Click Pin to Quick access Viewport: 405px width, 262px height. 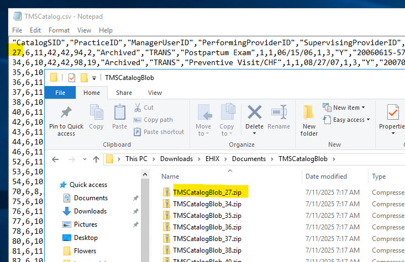coord(66,121)
